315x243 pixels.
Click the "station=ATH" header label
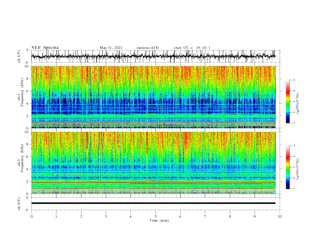[148, 48]
